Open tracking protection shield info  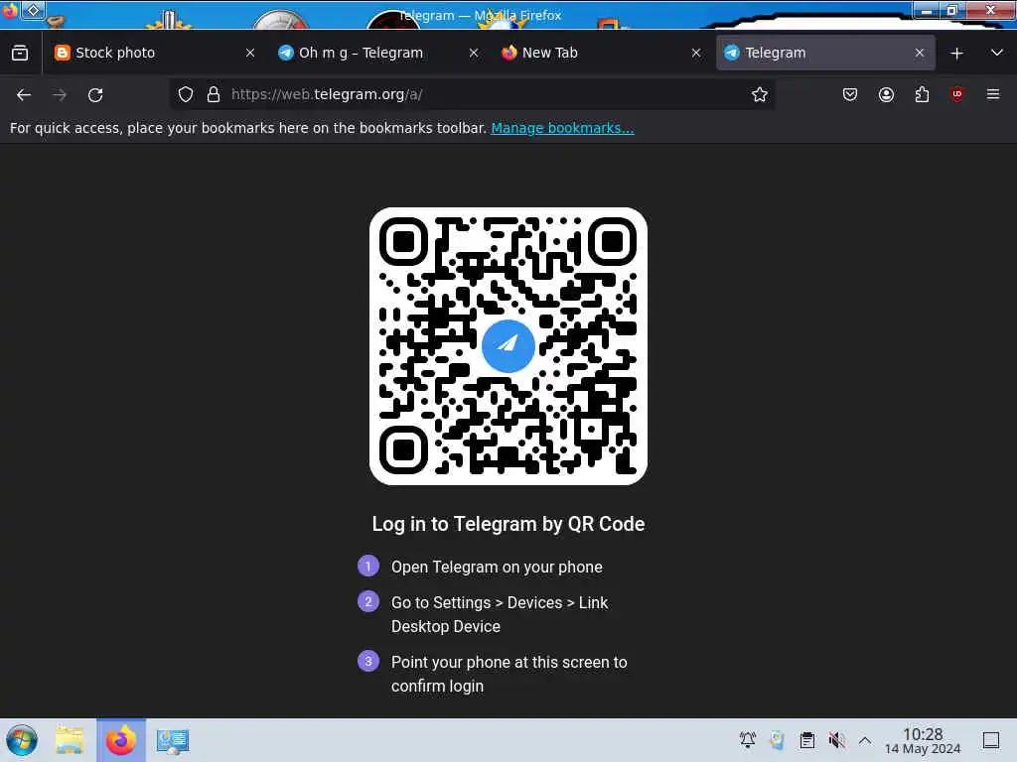click(186, 94)
